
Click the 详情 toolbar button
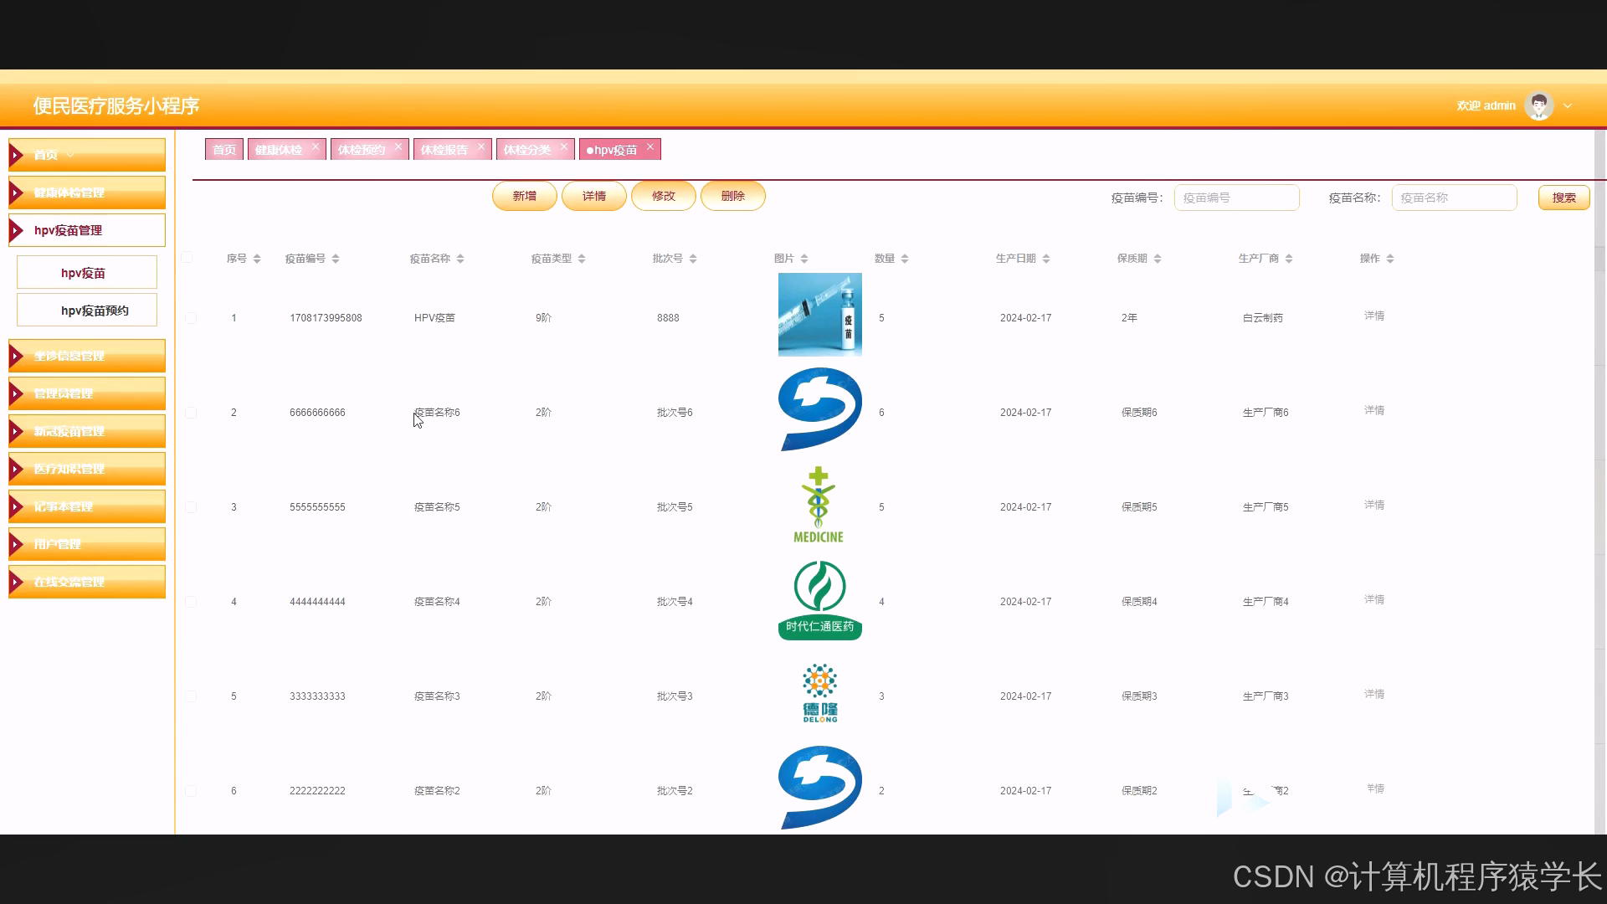coord(594,196)
